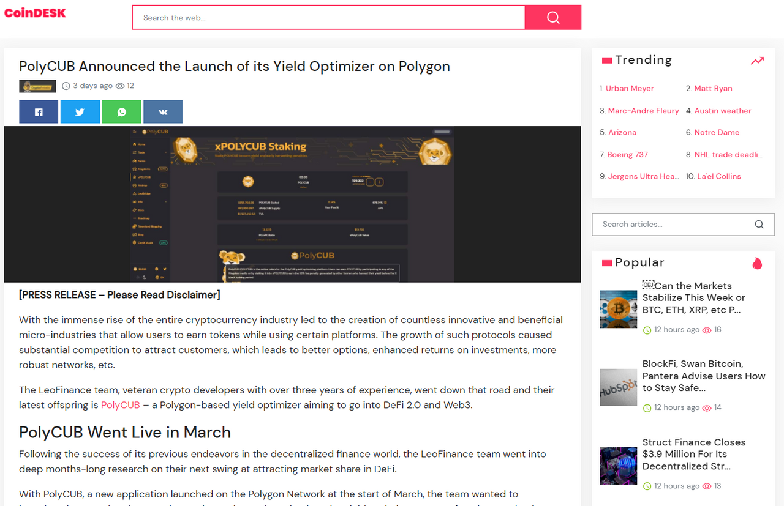784x506 pixels.
Task: Click the '[PRESS RELEASE – Please Read Disclaimer]' text
Action: (x=119, y=295)
